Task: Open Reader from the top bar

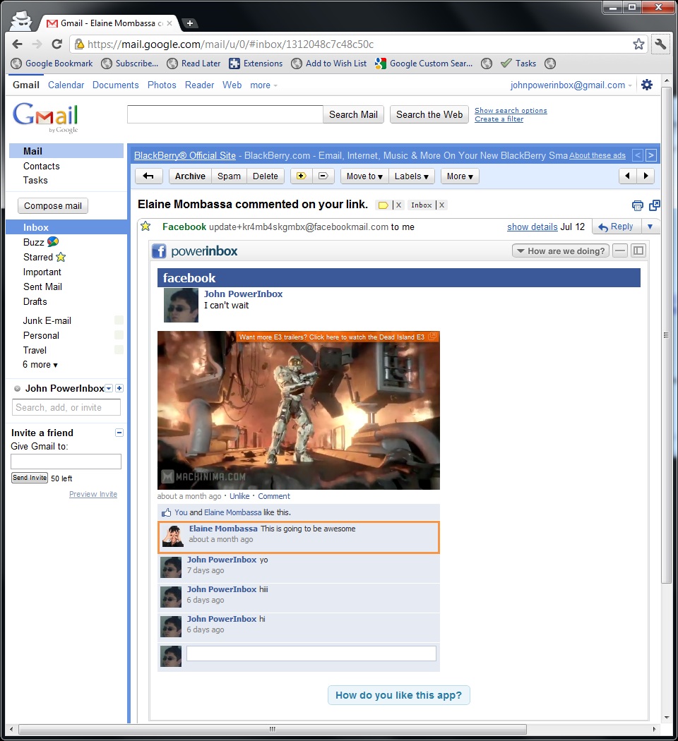Action: tap(199, 85)
